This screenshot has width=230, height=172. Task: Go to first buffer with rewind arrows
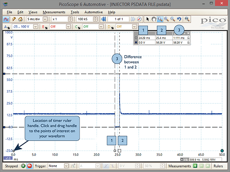[103, 19]
